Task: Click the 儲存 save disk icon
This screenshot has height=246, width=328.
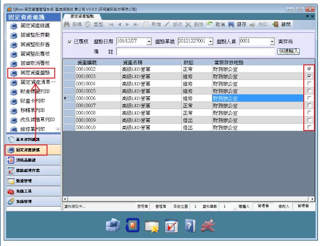Action: coord(231,25)
